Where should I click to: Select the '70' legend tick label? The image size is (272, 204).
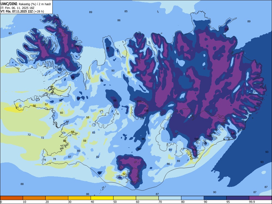pyautogui.click(x=160, y=202)
